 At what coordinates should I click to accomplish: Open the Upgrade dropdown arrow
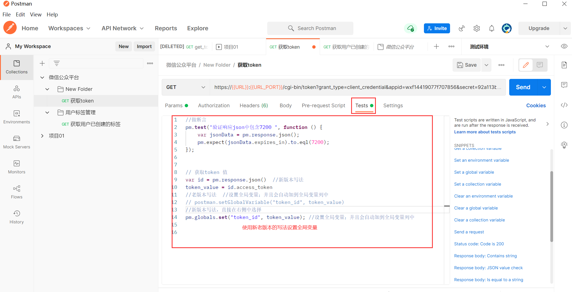coord(565,28)
